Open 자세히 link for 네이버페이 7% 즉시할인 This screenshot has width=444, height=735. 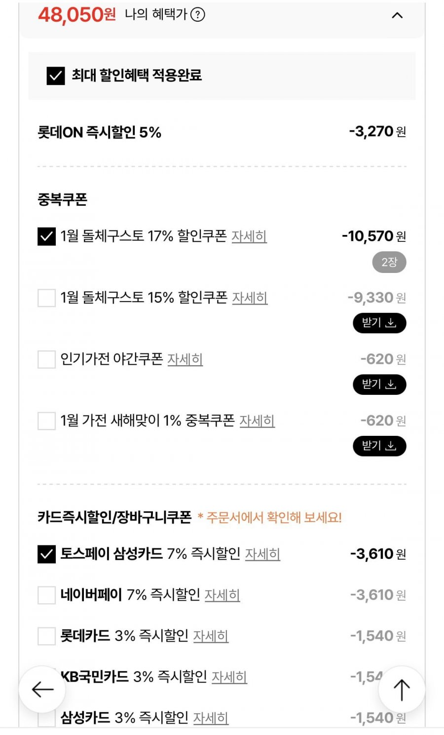pos(222,595)
